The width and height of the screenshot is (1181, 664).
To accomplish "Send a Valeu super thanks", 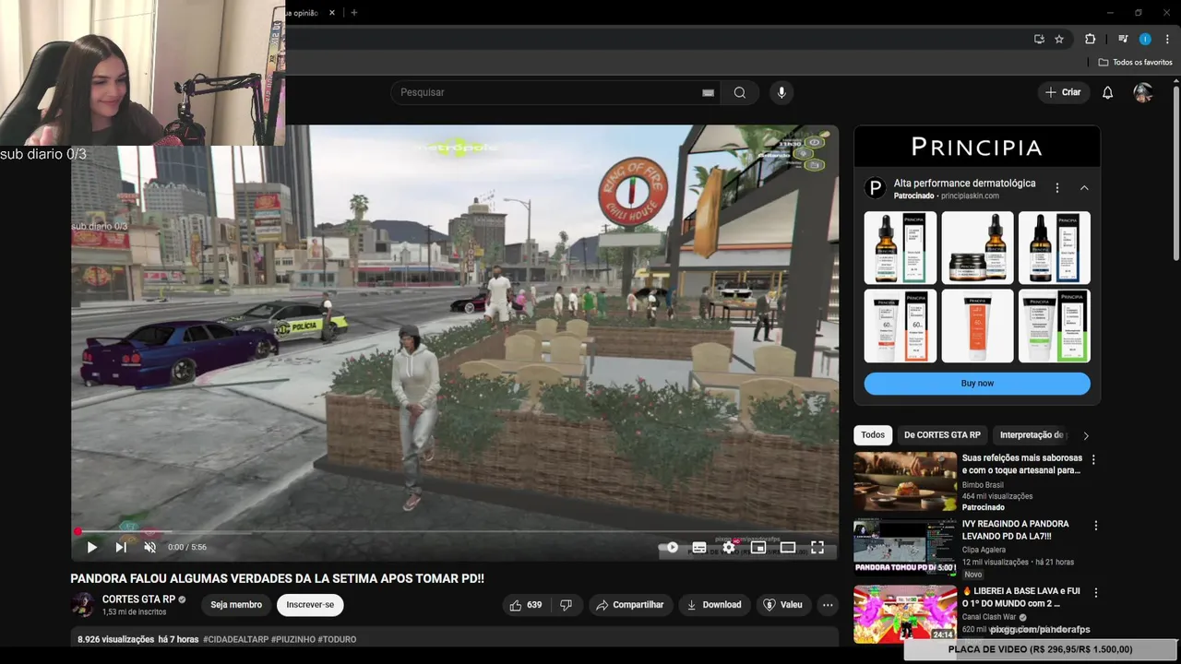I will click(x=782, y=605).
